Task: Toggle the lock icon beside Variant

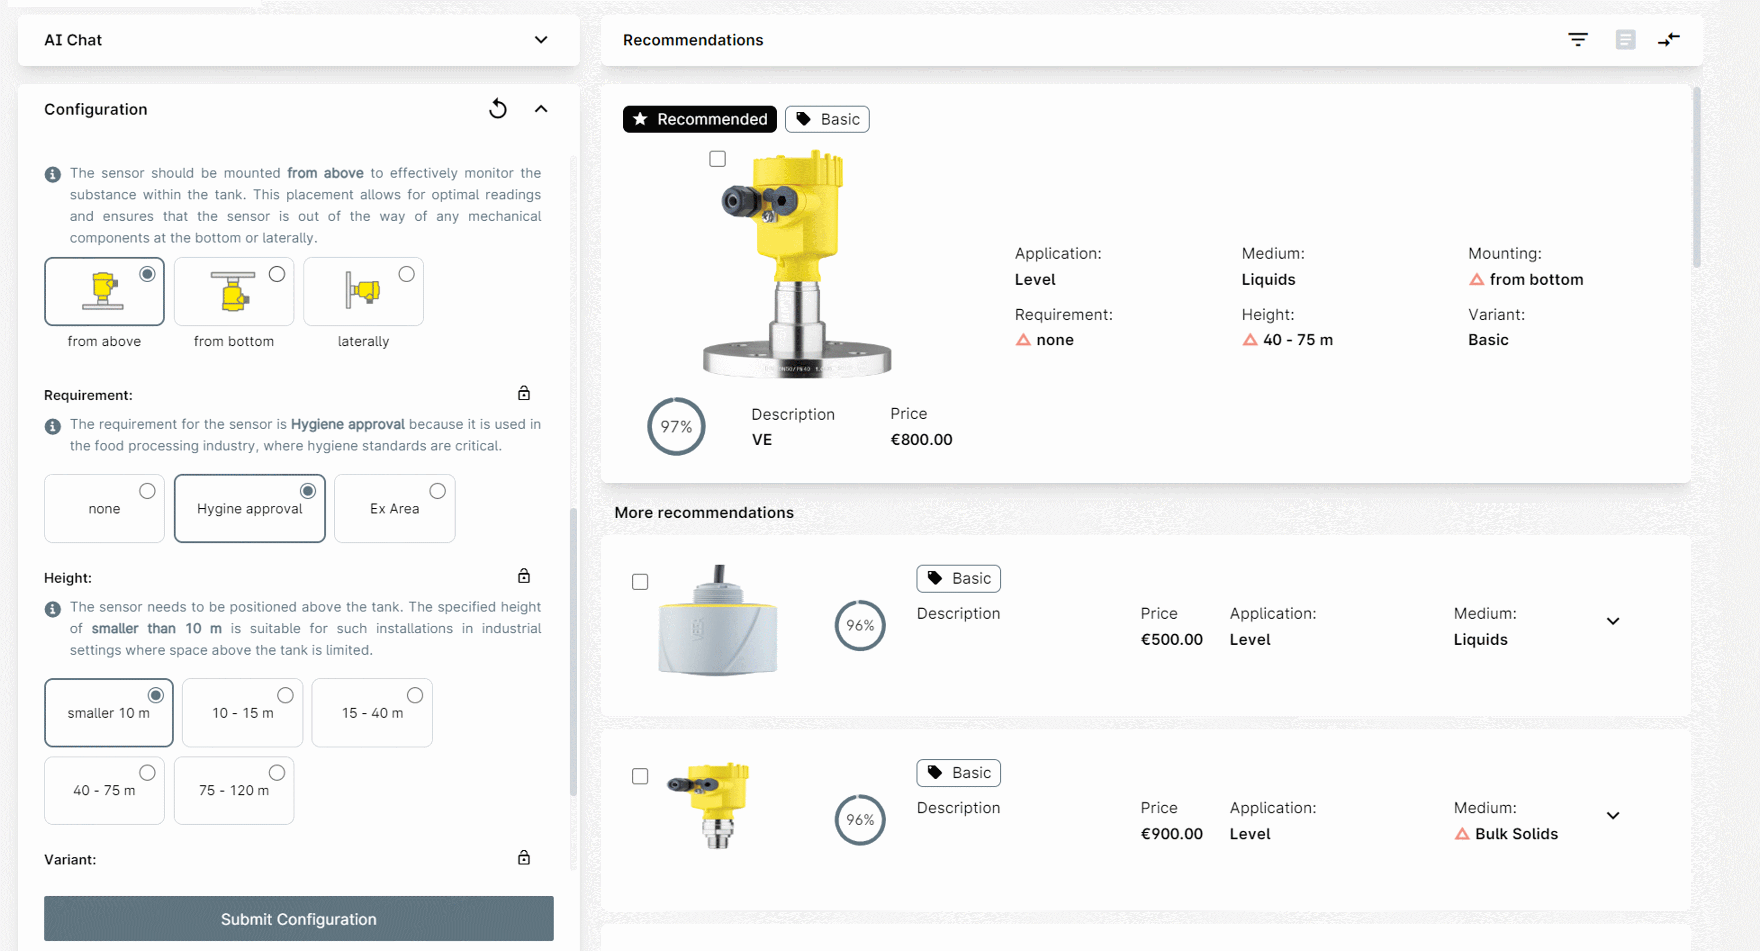Action: coord(523,857)
